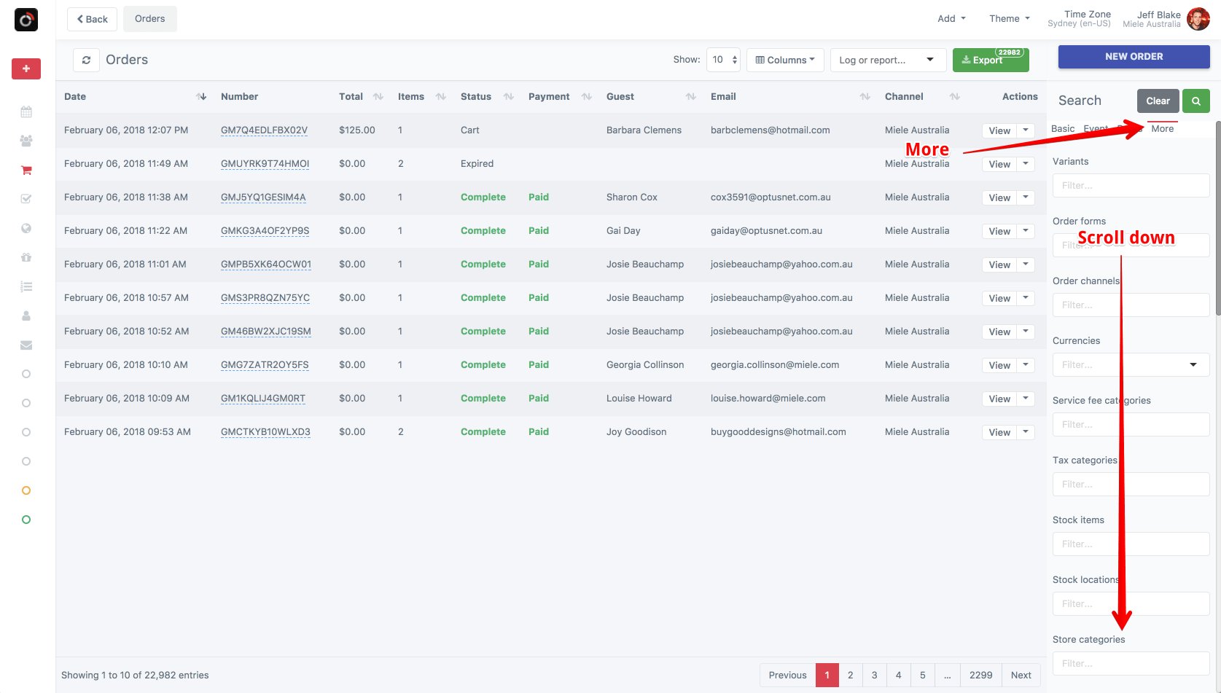Screen dimensions: 1221x693
Task: Click the green circle icon in the sidebar
Action: pos(26,520)
